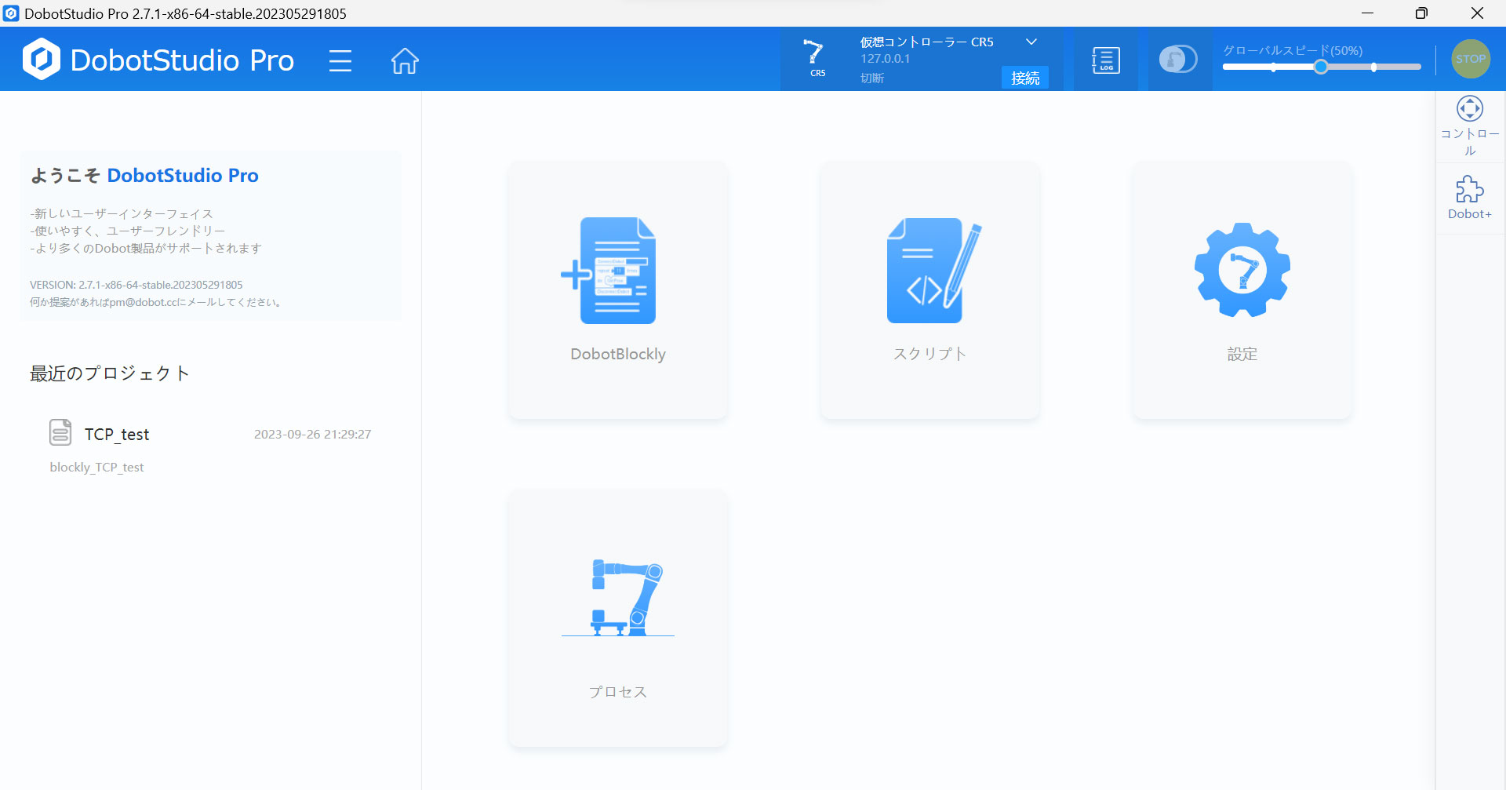The height and width of the screenshot is (790, 1506).
Task: Open the Dobot+ plugin puzzle icon
Action: (x=1469, y=198)
